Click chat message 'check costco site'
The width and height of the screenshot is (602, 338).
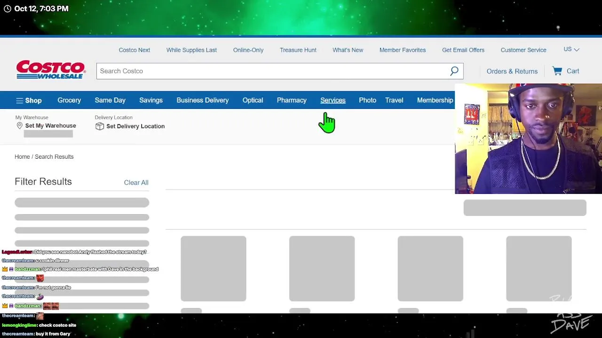(x=57, y=325)
